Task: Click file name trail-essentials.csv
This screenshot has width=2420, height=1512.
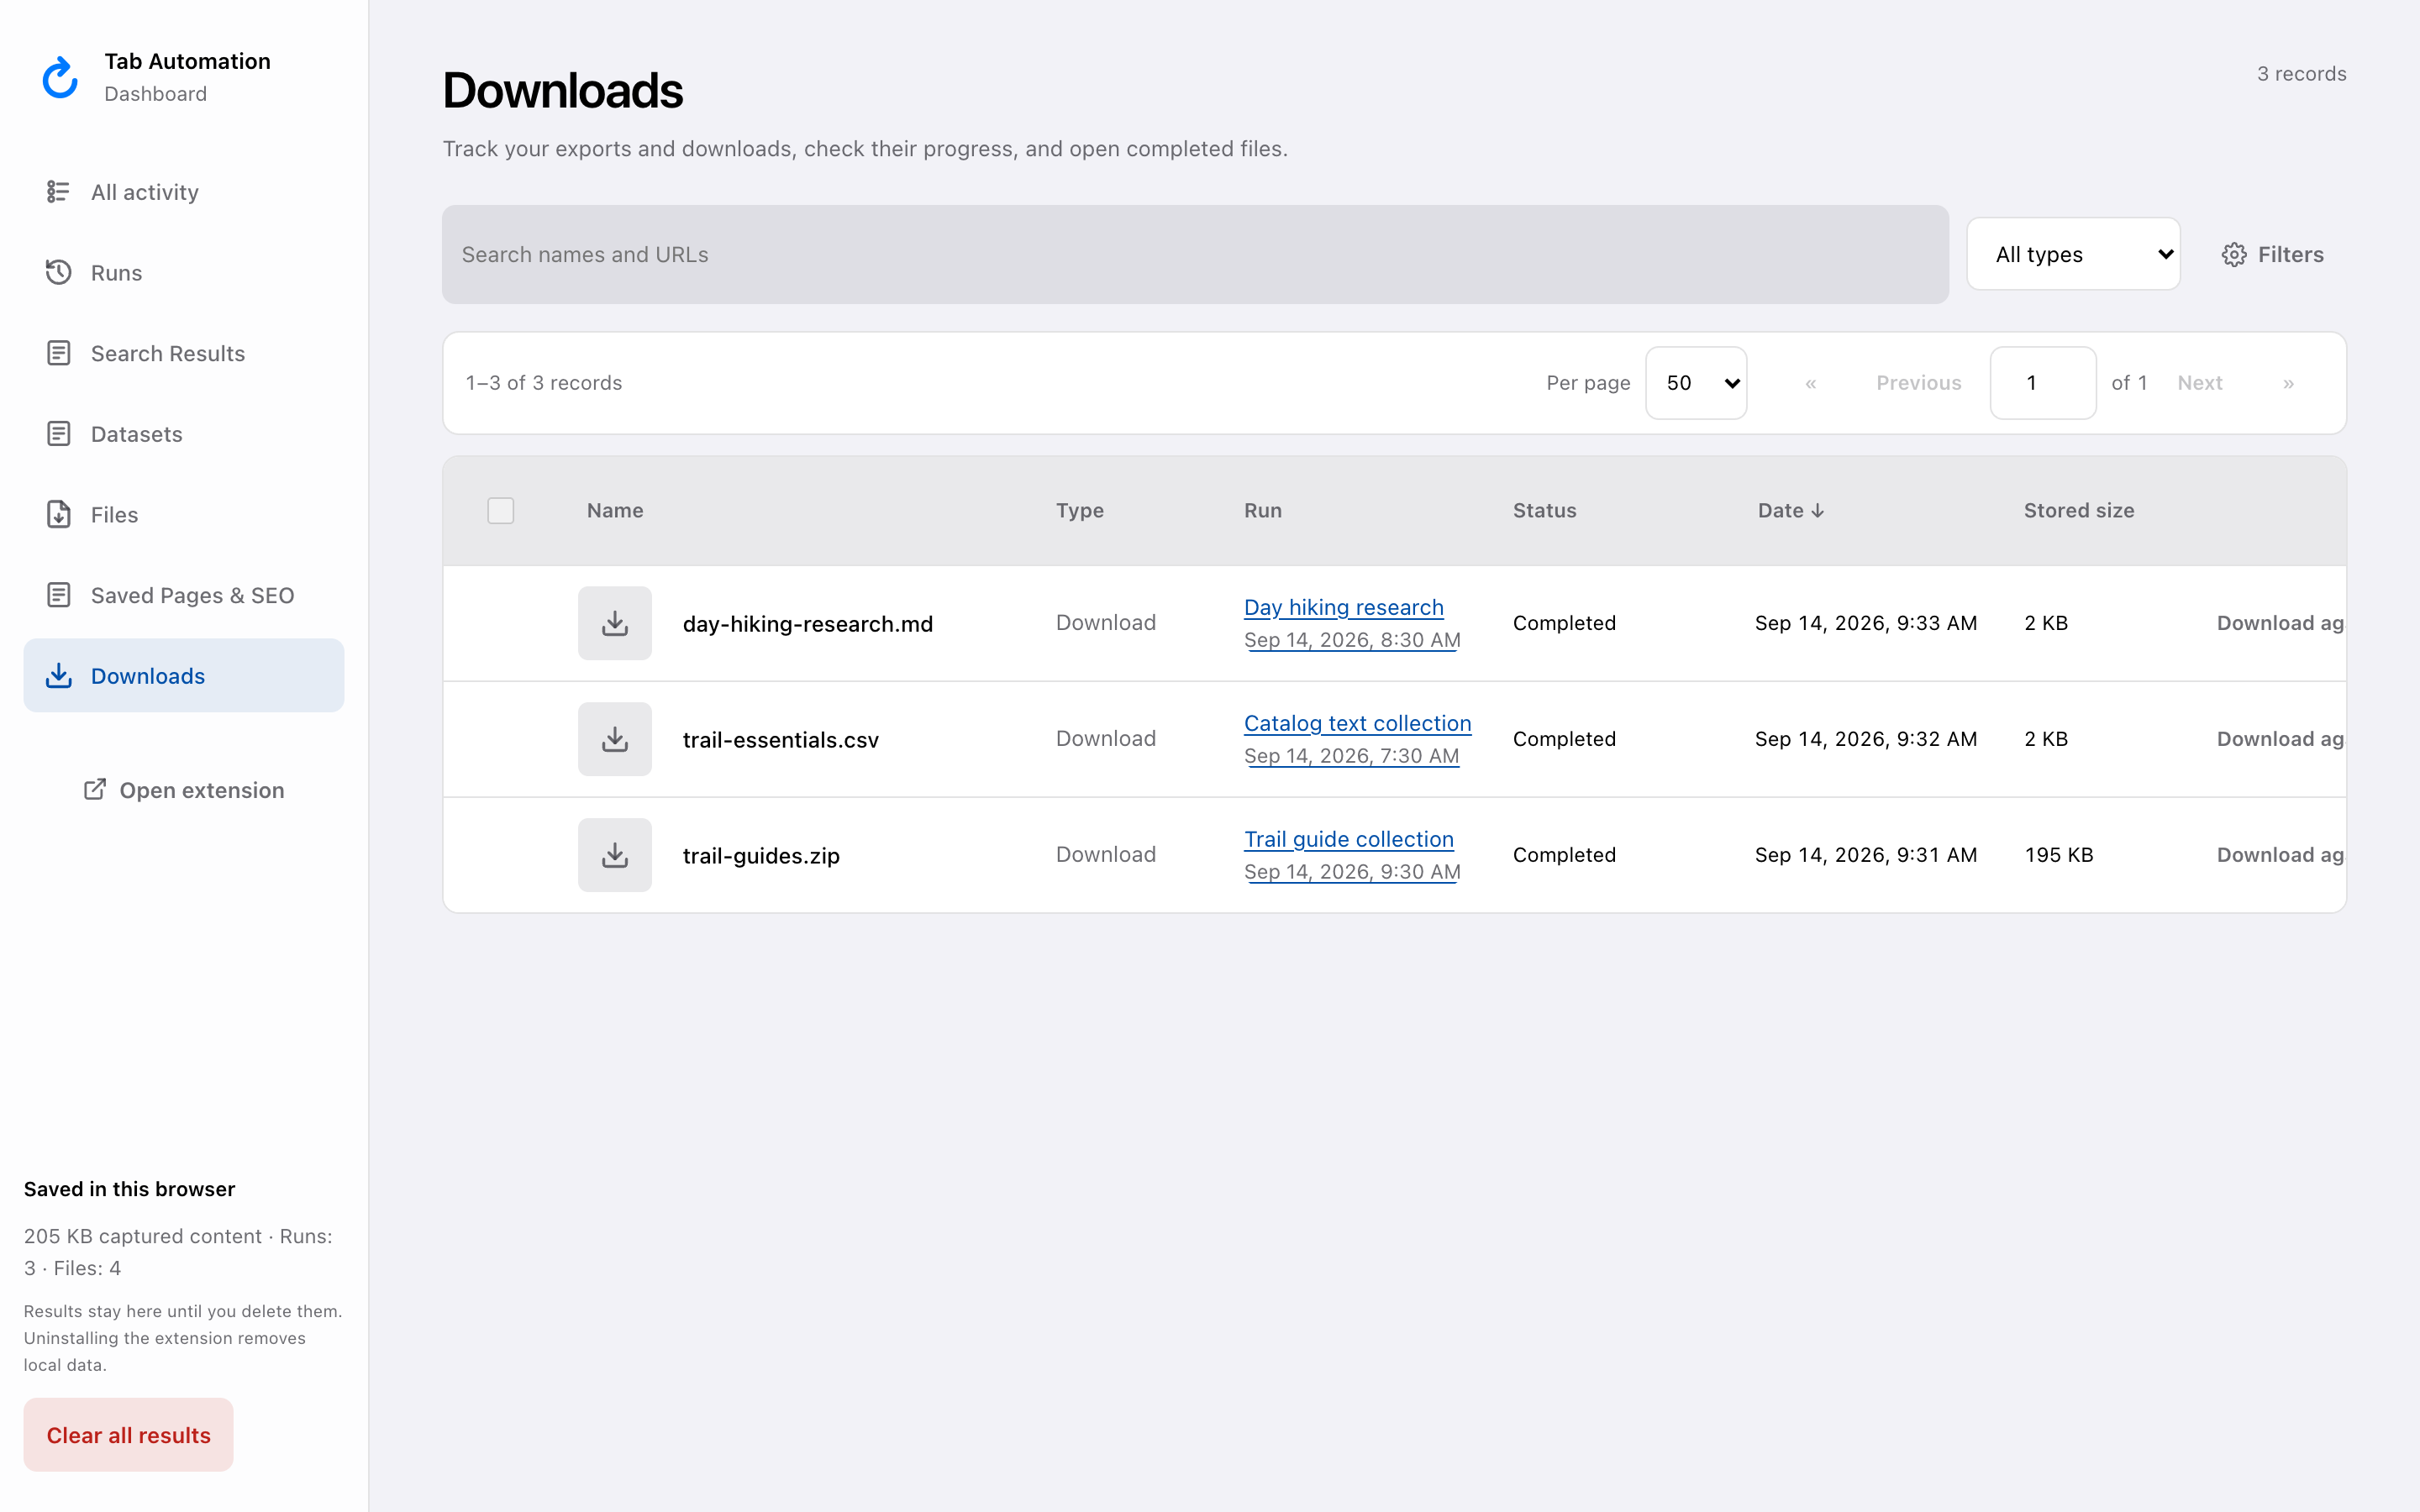Action: (780, 740)
